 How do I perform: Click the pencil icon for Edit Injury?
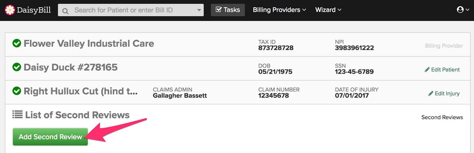click(x=431, y=94)
